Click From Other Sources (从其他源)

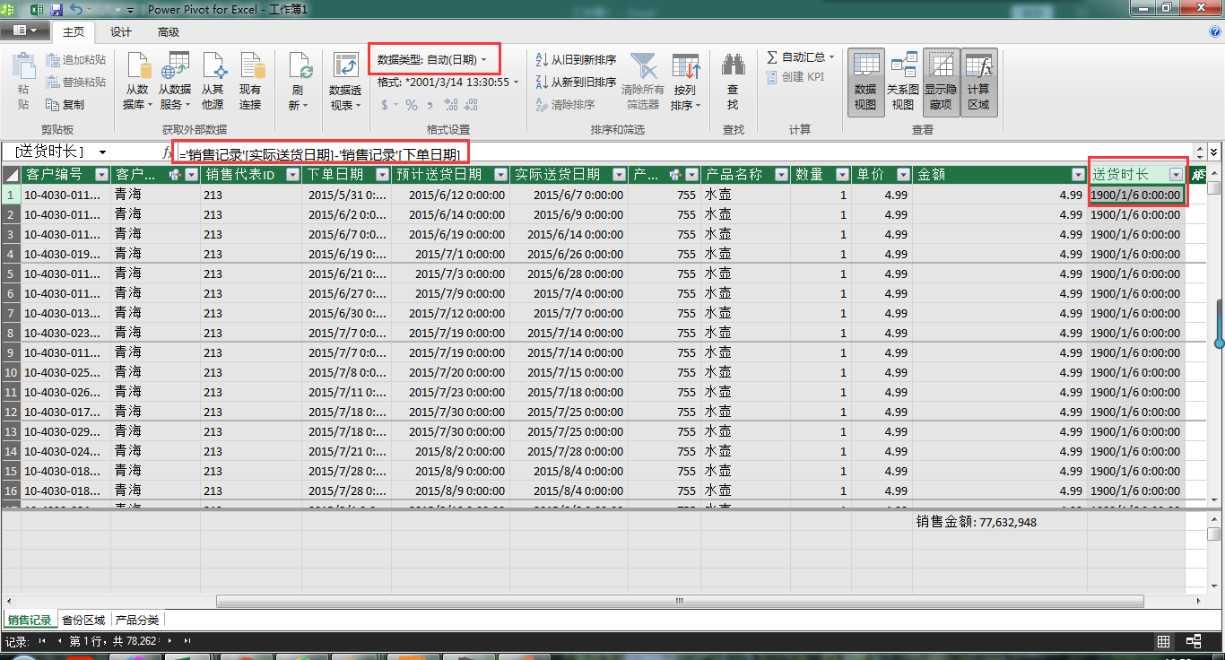pyautogui.click(x=213, y=82)
